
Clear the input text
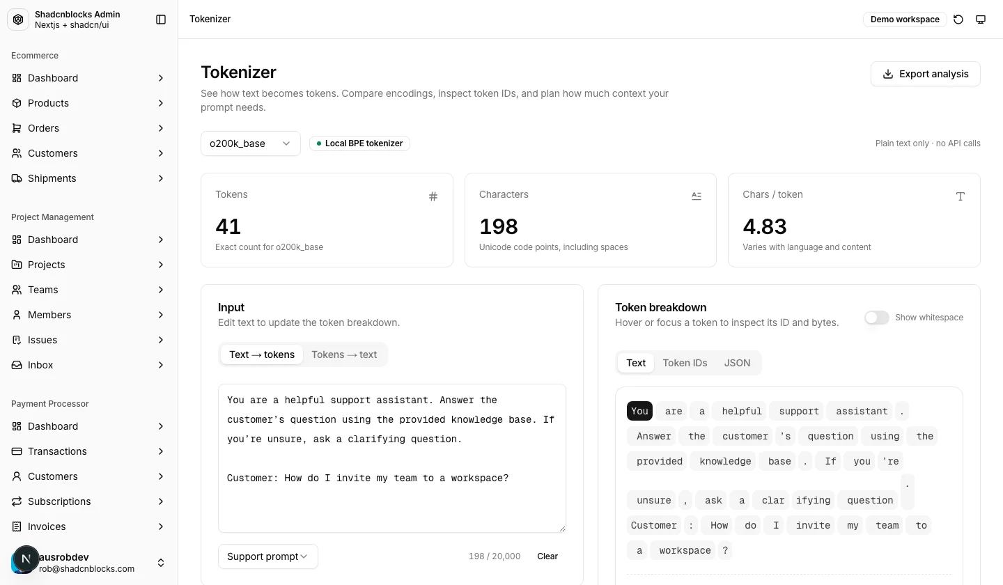tap(547, 556)
